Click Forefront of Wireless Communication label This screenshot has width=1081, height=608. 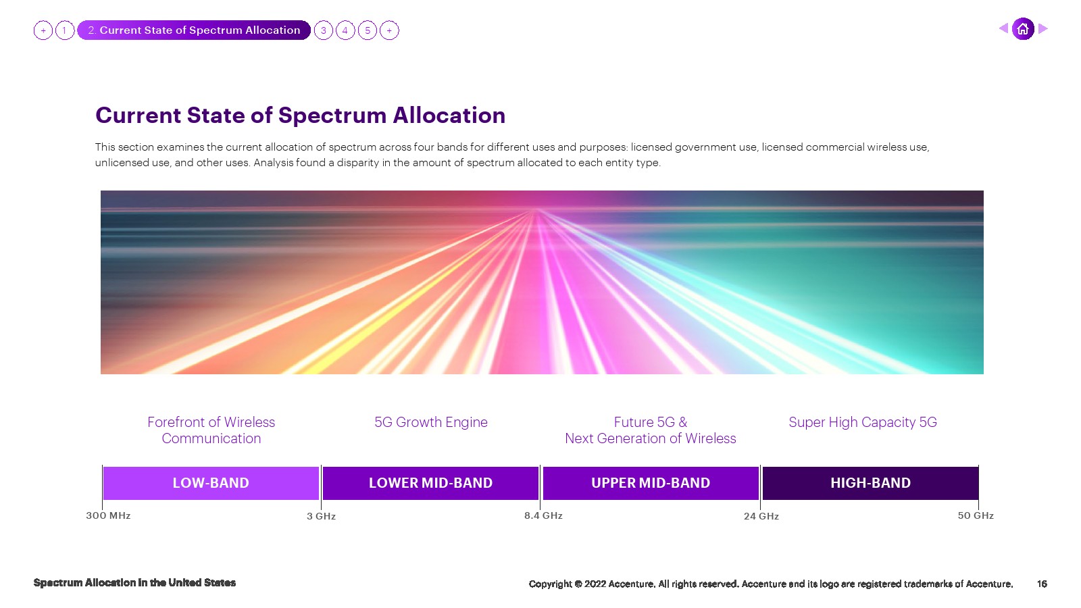tap(211, 430)
